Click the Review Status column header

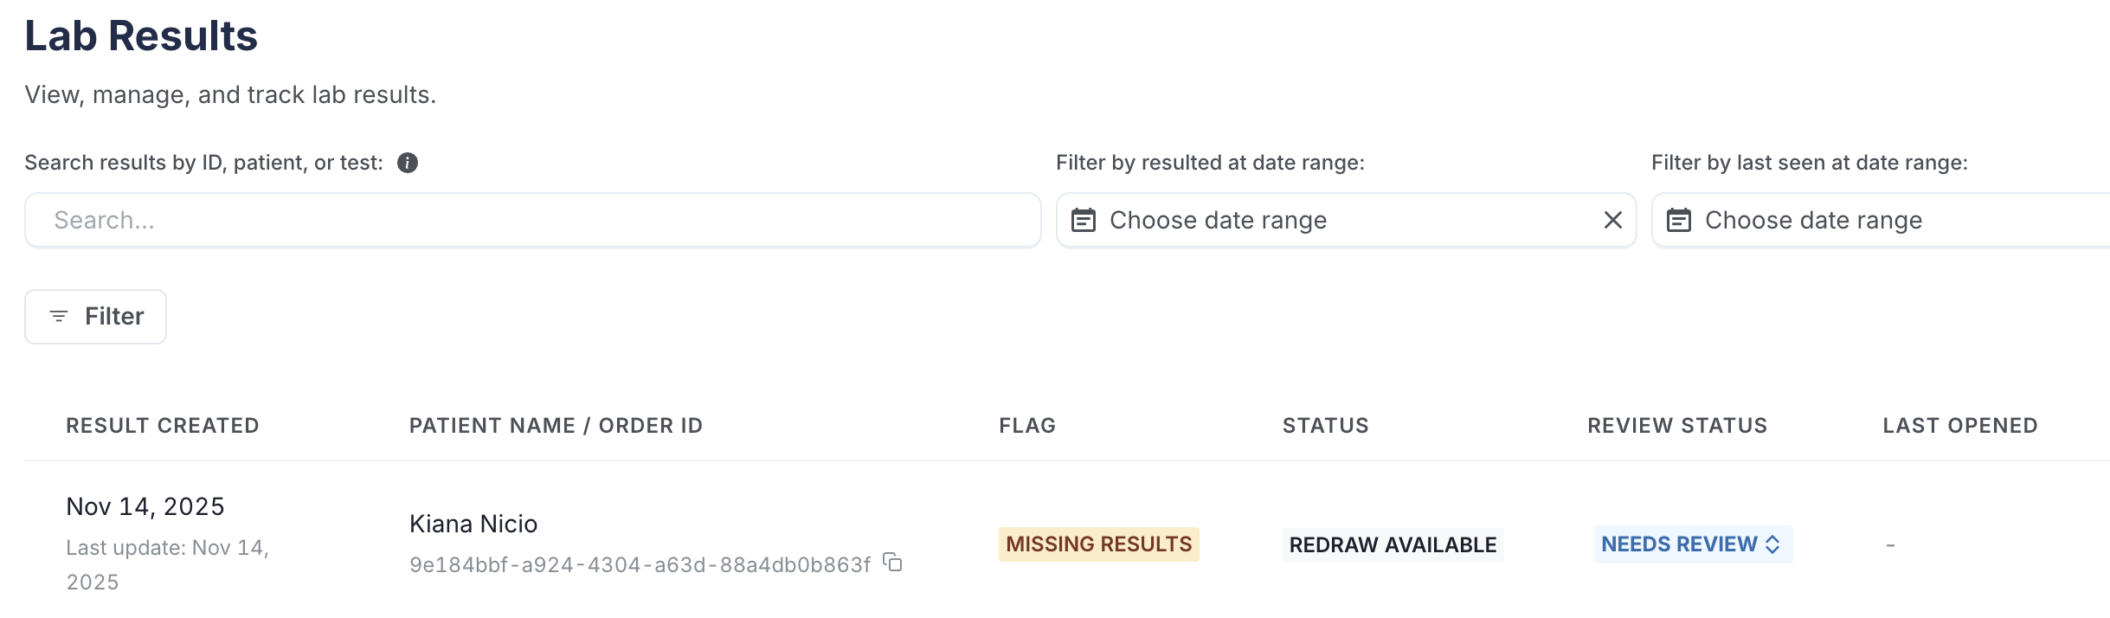point(1677,426)
